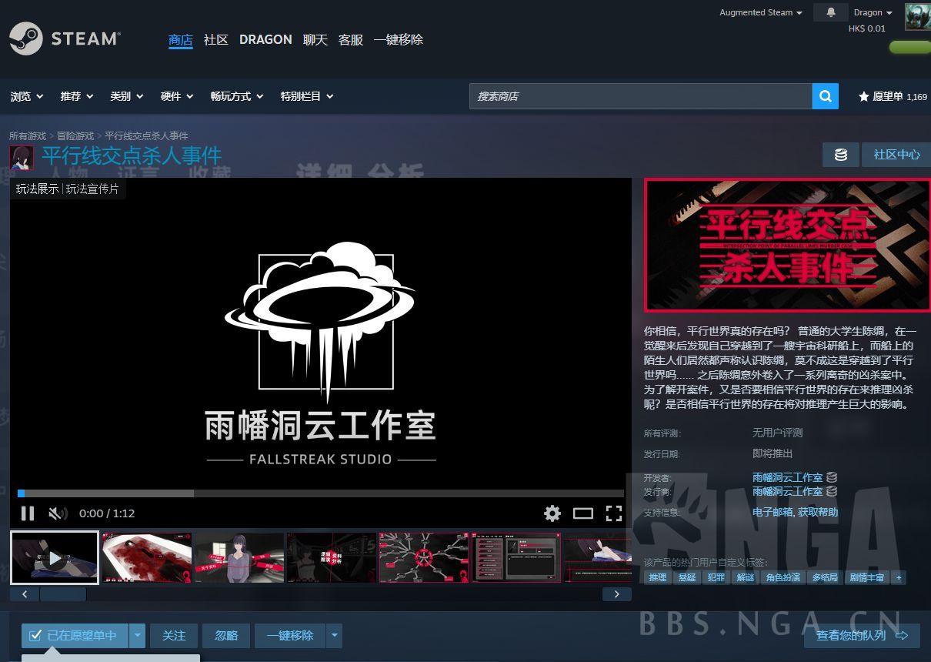Open the Augmented Steam dropdown
The image size is (931, 662).
pos(760,12)
